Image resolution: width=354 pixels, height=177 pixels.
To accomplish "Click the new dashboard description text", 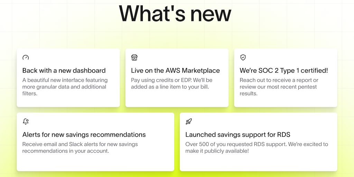I will click(65, 87).
